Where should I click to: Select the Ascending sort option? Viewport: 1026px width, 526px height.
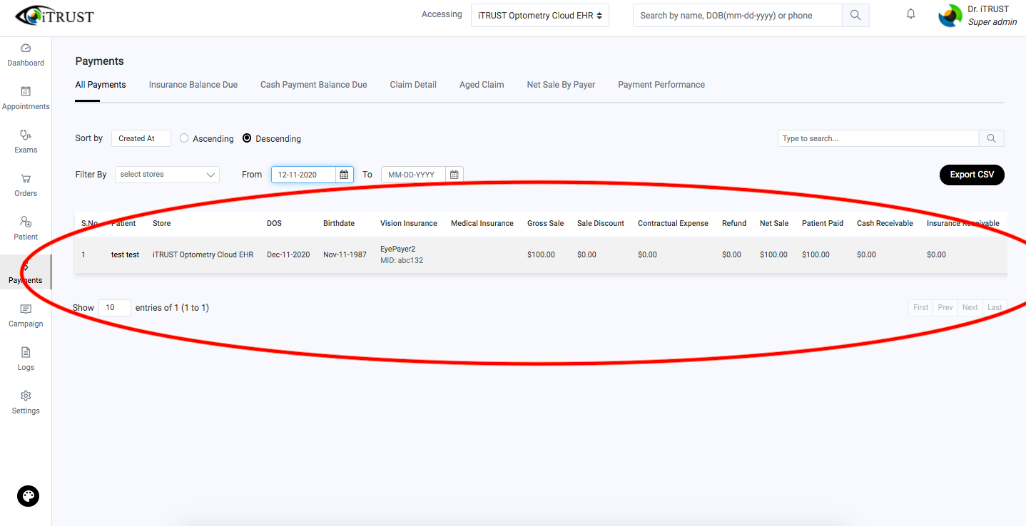point(184,138)
